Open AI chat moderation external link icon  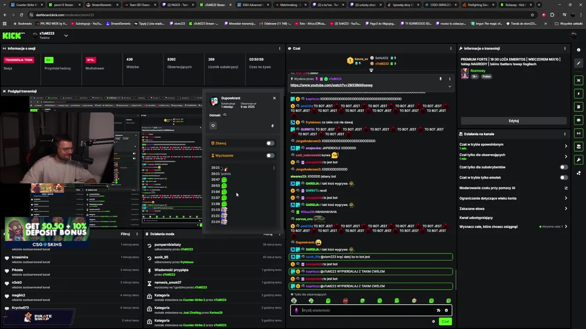[566, 188]
